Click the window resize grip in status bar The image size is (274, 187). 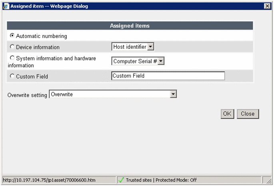(x=268, y=180)
